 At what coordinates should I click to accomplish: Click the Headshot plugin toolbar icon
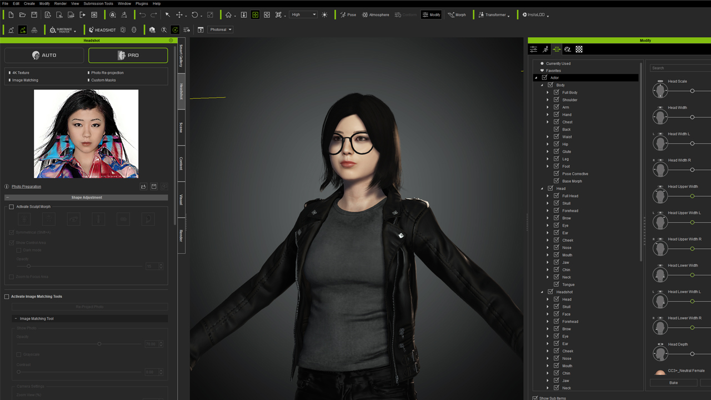pyautogui.click(x=102, y=30)
